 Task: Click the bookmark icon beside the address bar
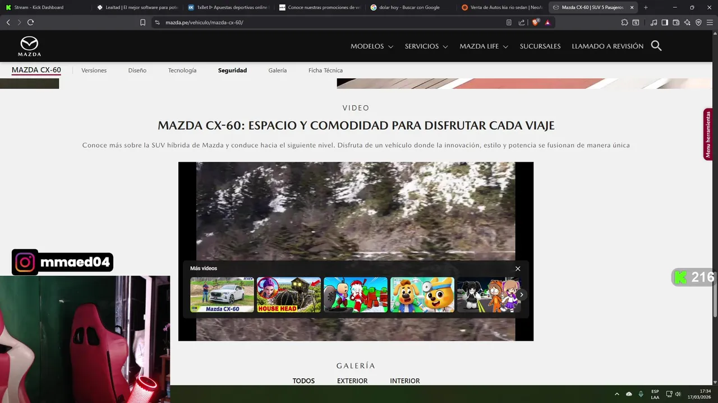142,22
